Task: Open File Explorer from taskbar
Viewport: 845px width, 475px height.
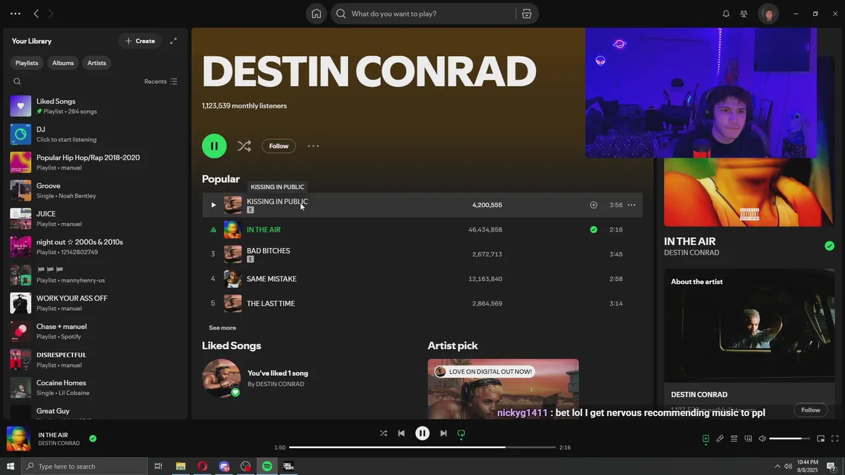Action: tap(180, 466)
